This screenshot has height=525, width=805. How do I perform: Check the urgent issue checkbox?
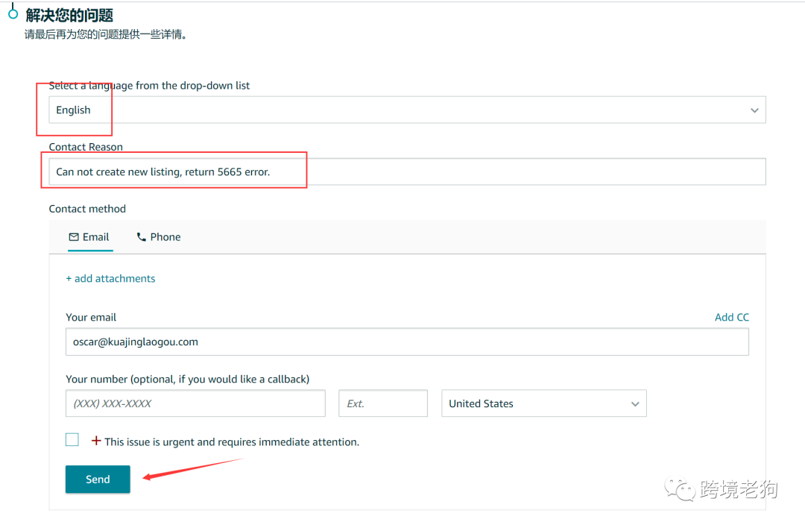[x=72, y=440]
